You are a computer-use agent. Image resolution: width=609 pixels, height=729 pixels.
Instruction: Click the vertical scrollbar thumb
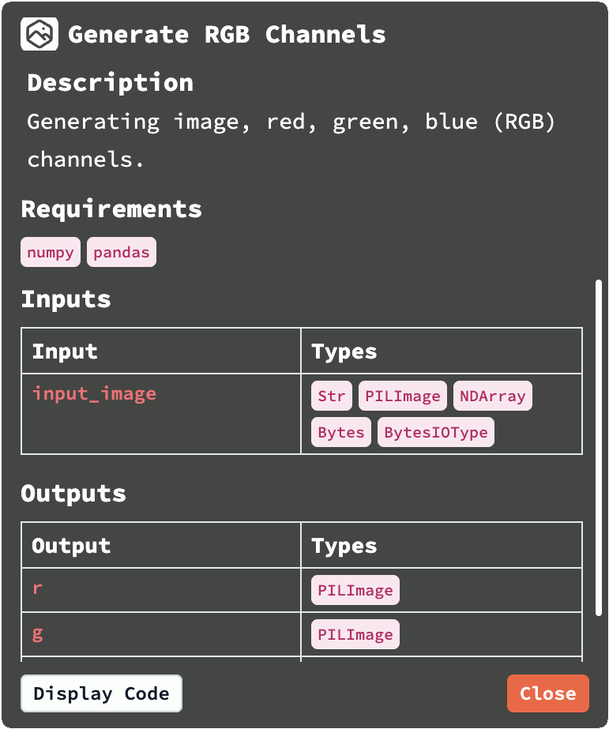[599, 446]
